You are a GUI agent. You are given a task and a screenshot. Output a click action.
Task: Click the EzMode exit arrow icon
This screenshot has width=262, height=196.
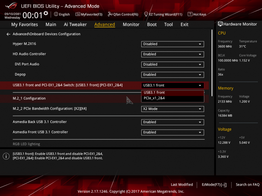[224, 185]
